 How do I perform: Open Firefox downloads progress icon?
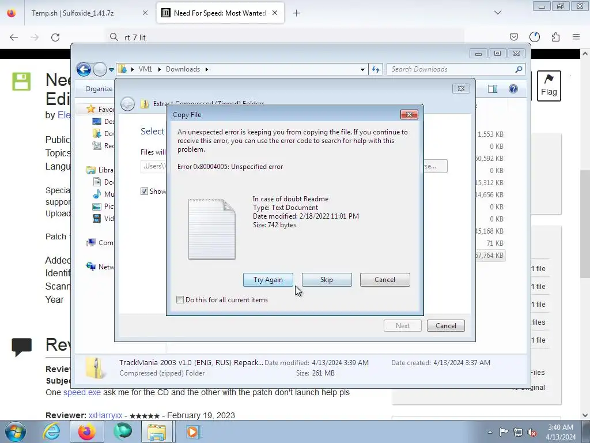click(535, 37)
